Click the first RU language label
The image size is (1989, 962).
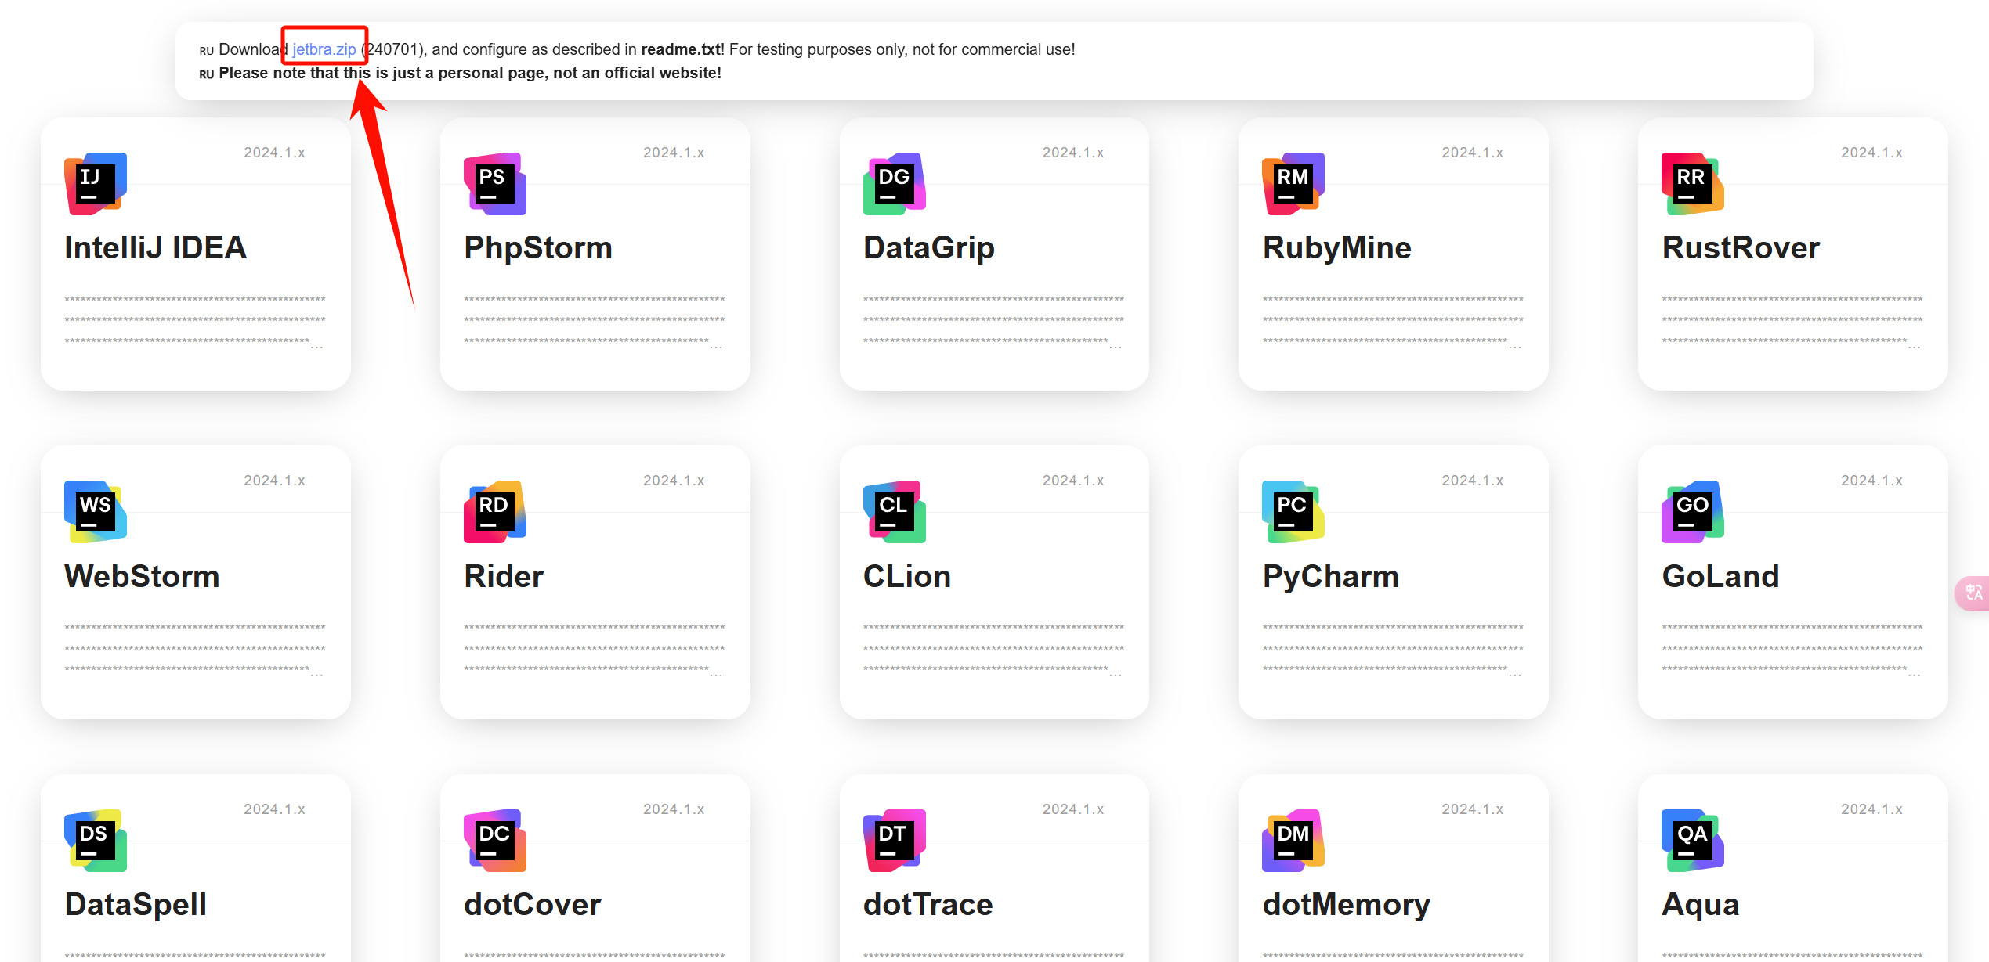click(206, 51)
